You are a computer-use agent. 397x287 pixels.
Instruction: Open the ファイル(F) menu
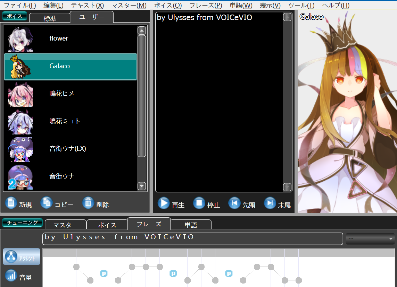point(20,5)
